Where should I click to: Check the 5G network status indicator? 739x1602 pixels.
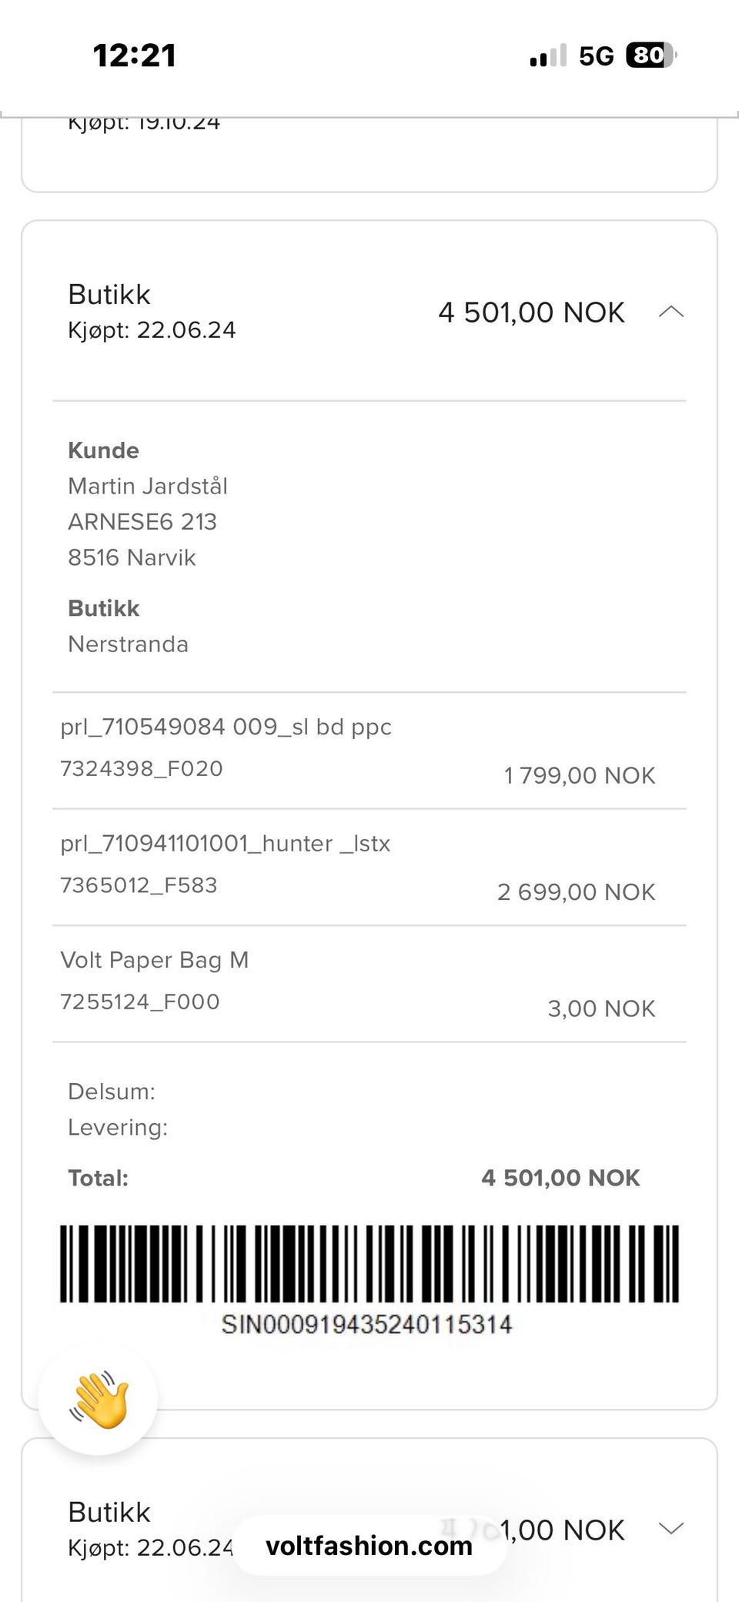597,56
